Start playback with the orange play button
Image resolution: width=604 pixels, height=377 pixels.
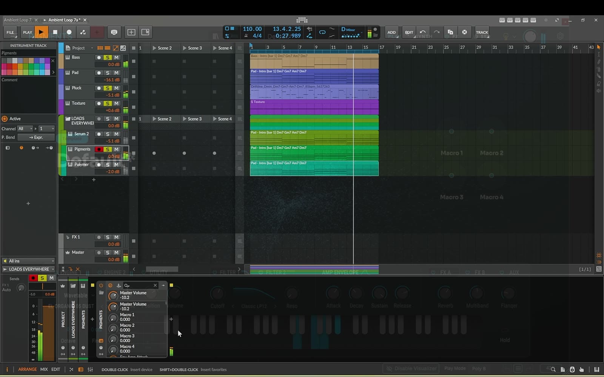point(41,32)
